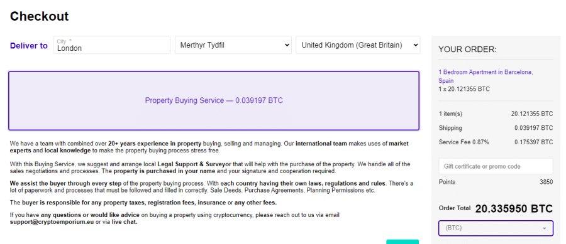The height and width of the screenshot is (244, 566).
Task: Select the Property Buying Service shipping option
Action: click(214, 100)
